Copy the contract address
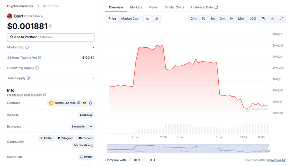Viewport: 296px width, 166px height. coord(79,103)
